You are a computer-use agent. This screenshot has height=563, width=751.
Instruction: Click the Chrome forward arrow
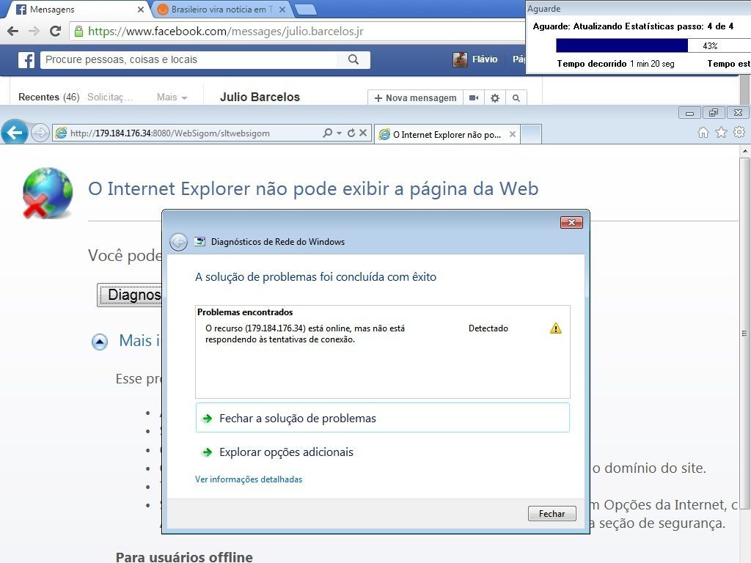(x=34, y=31)
